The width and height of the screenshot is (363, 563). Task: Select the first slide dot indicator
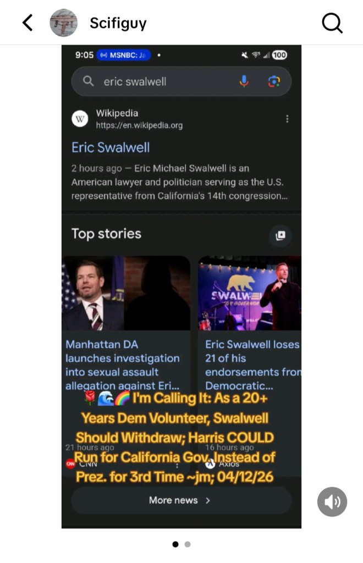pos(175,544)
